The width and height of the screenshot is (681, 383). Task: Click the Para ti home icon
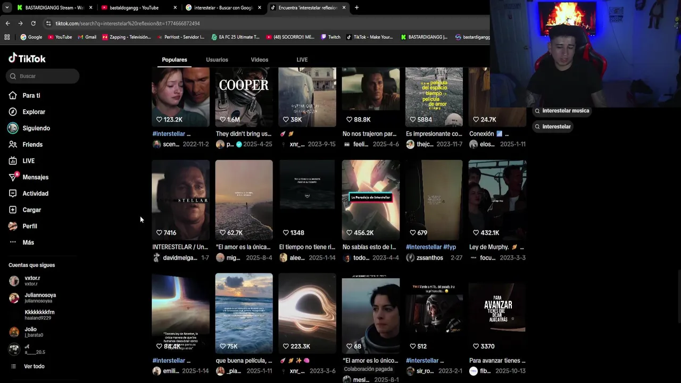tap(13, 95)
